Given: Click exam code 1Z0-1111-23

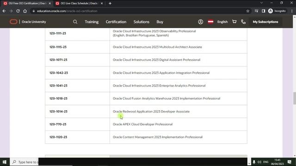Looking at the screenshot, I should 58,33.
